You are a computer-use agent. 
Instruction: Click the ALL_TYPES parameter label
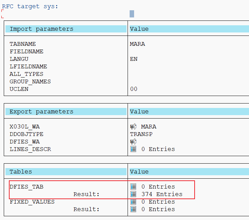(26, 74)
